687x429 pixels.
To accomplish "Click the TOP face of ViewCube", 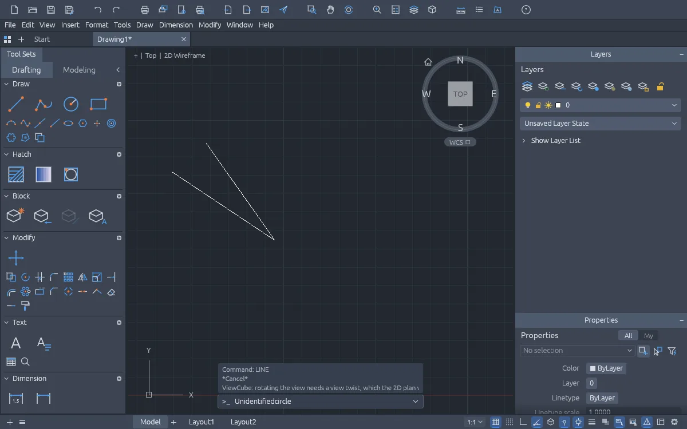I will (x=460, y=94).
